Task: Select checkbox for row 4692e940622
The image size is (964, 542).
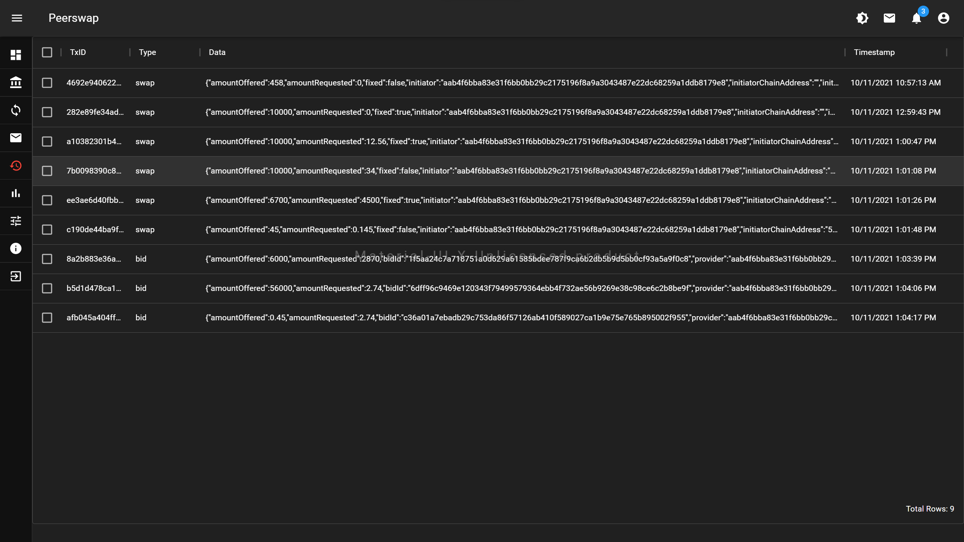Action: (47, 83)
